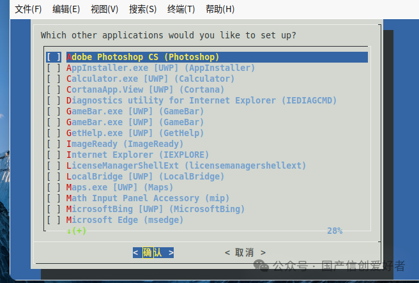Choose the CortanaApp.View [UWP] (Cortana) entry
Viewport: 419px width, 283px height.
point(145,89)
